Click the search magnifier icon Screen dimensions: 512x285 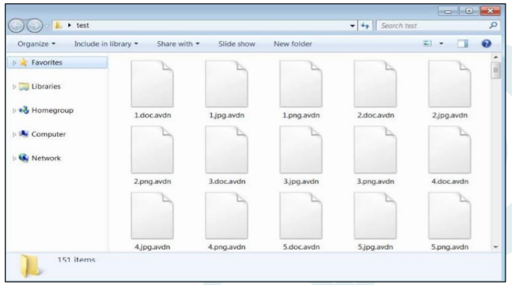tap(493, 25)
